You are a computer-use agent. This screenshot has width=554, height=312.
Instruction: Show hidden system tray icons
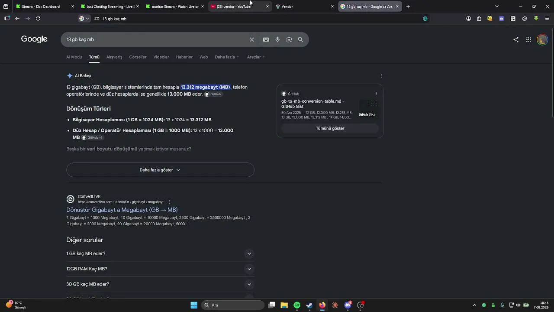click(474, 305)
